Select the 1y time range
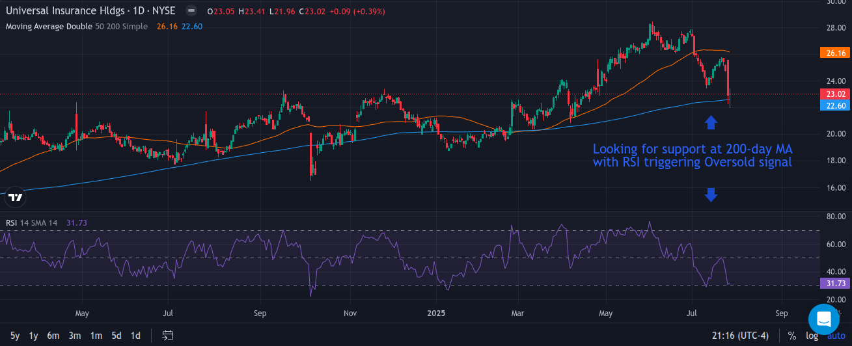The image size is (852, 346). coord(34,336)
